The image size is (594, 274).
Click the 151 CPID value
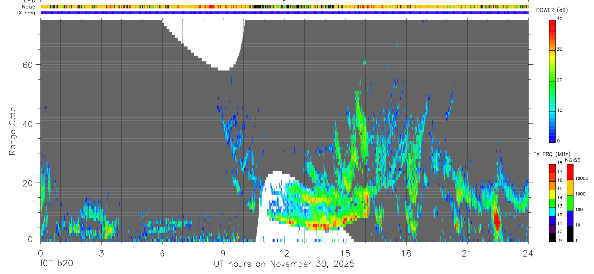coord(284,1)
